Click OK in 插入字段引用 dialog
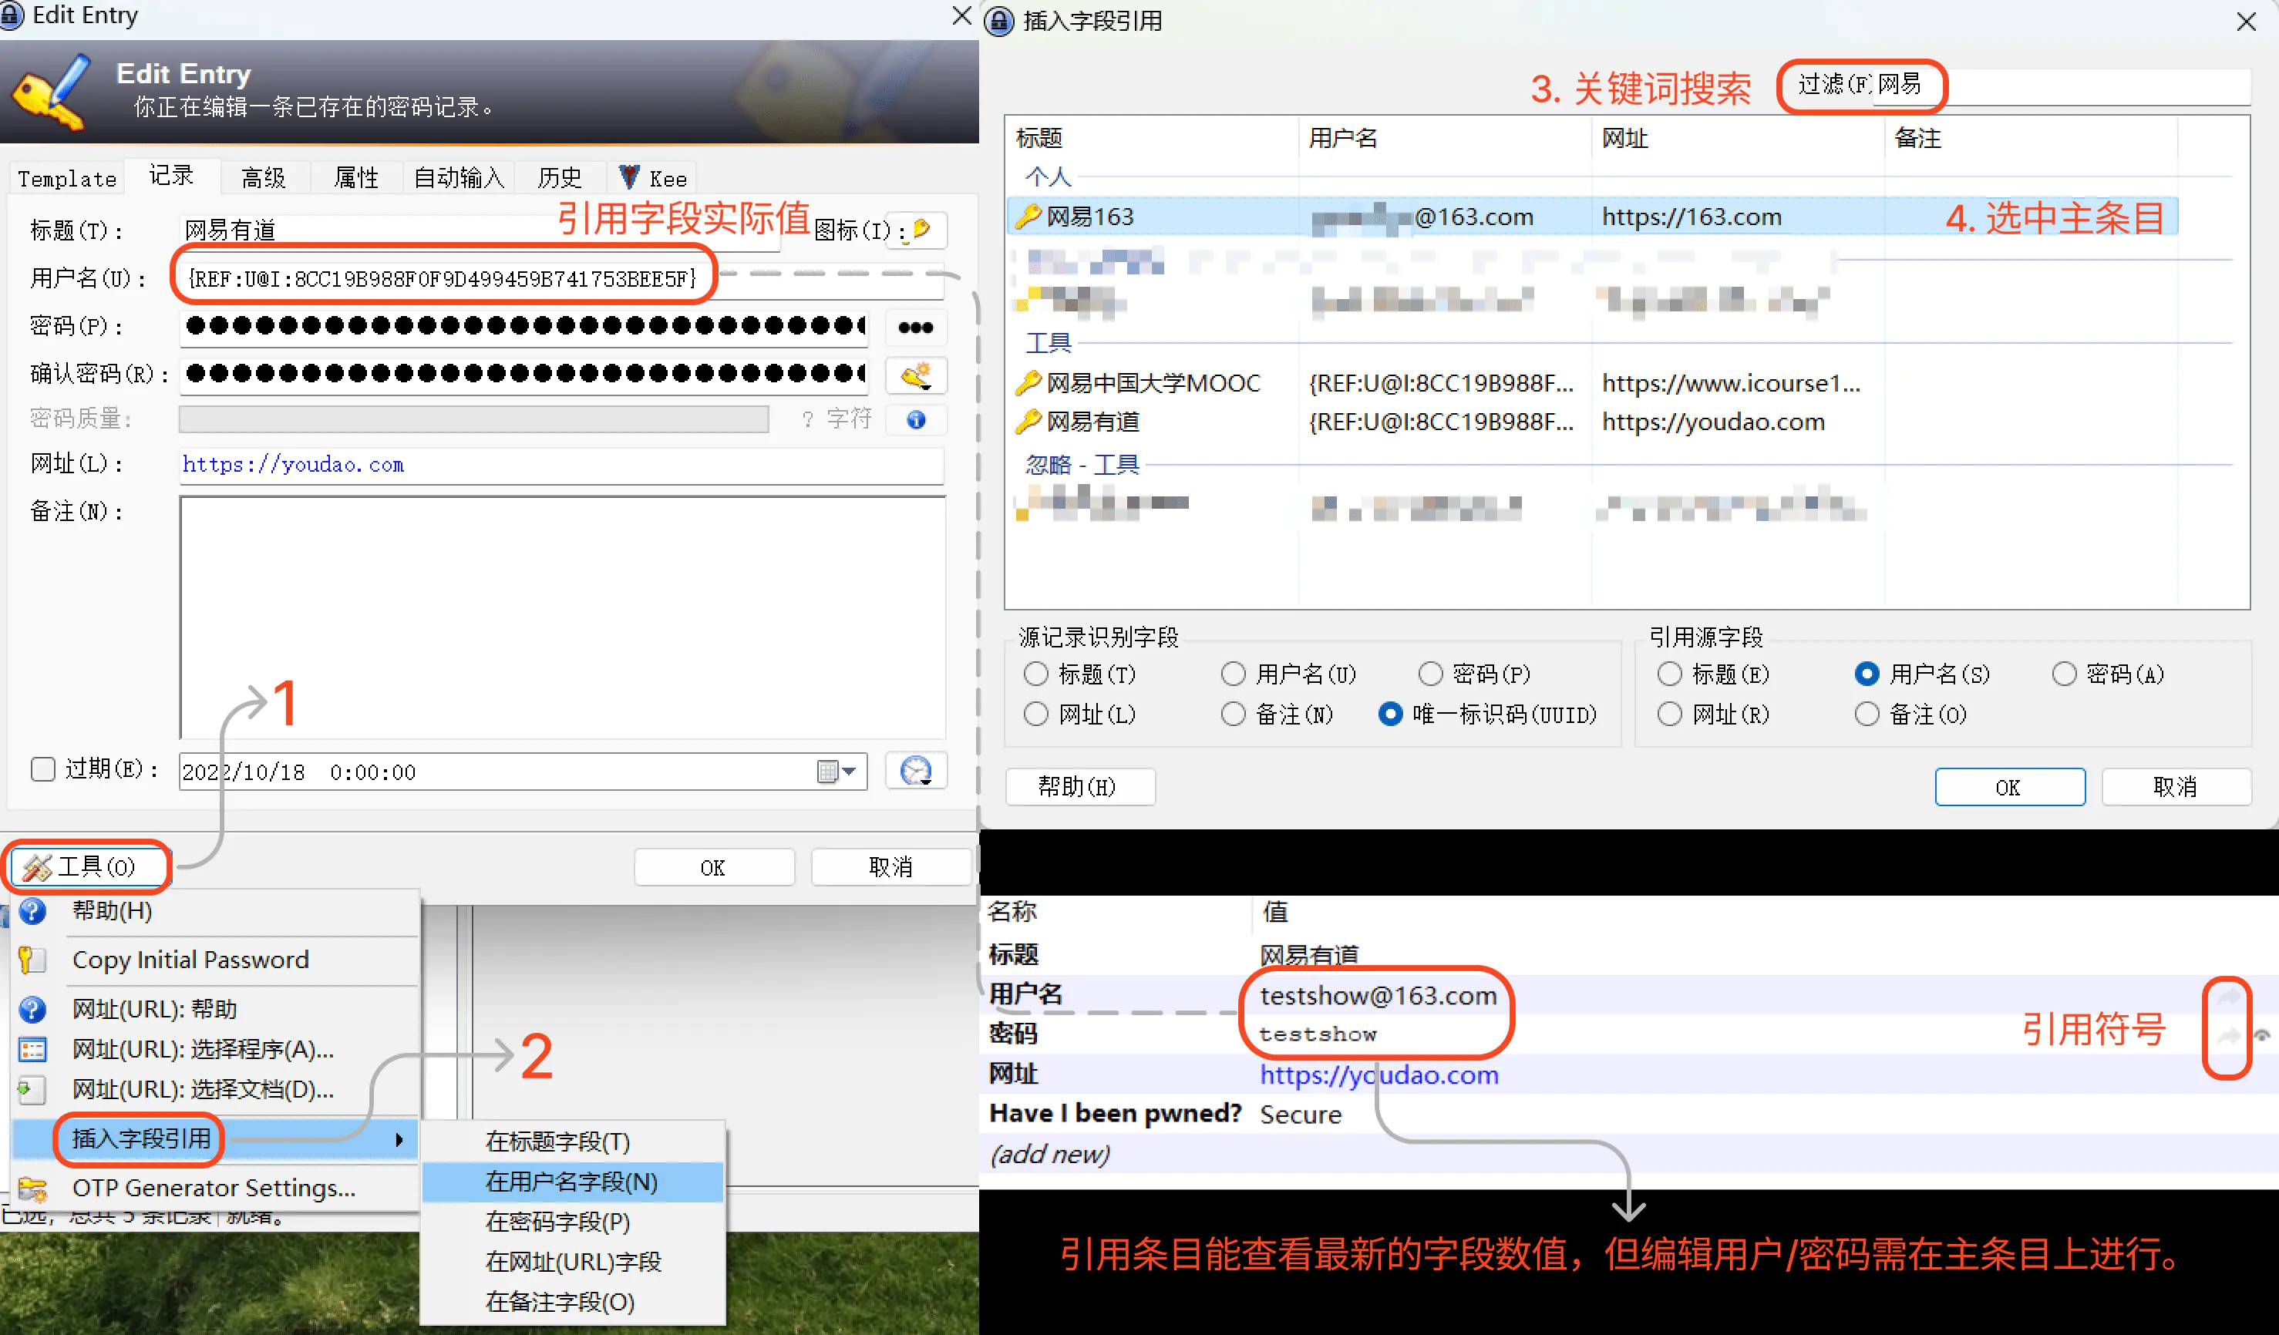 [2009, 787]
